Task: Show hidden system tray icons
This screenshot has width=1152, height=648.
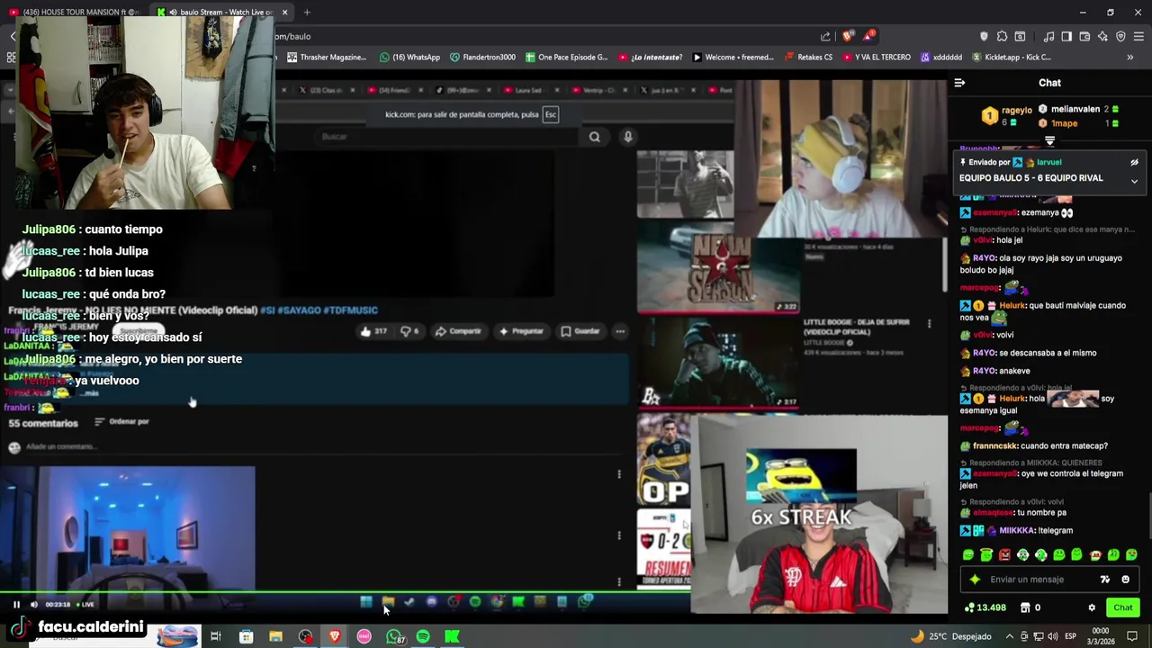Action: pyautogui.click(x=1009, y=636)
